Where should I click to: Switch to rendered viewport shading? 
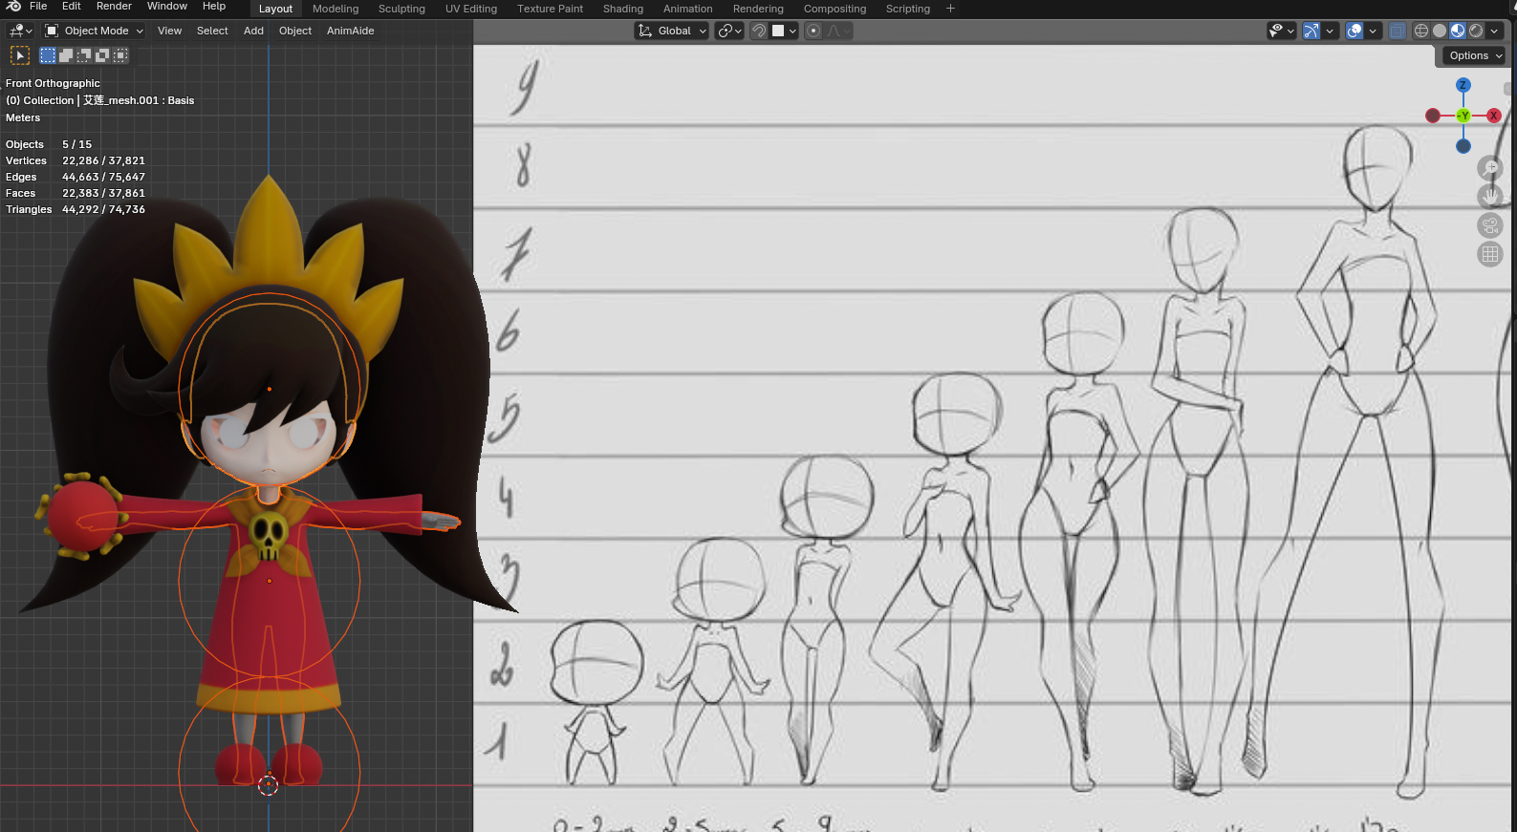(1476, 31)
